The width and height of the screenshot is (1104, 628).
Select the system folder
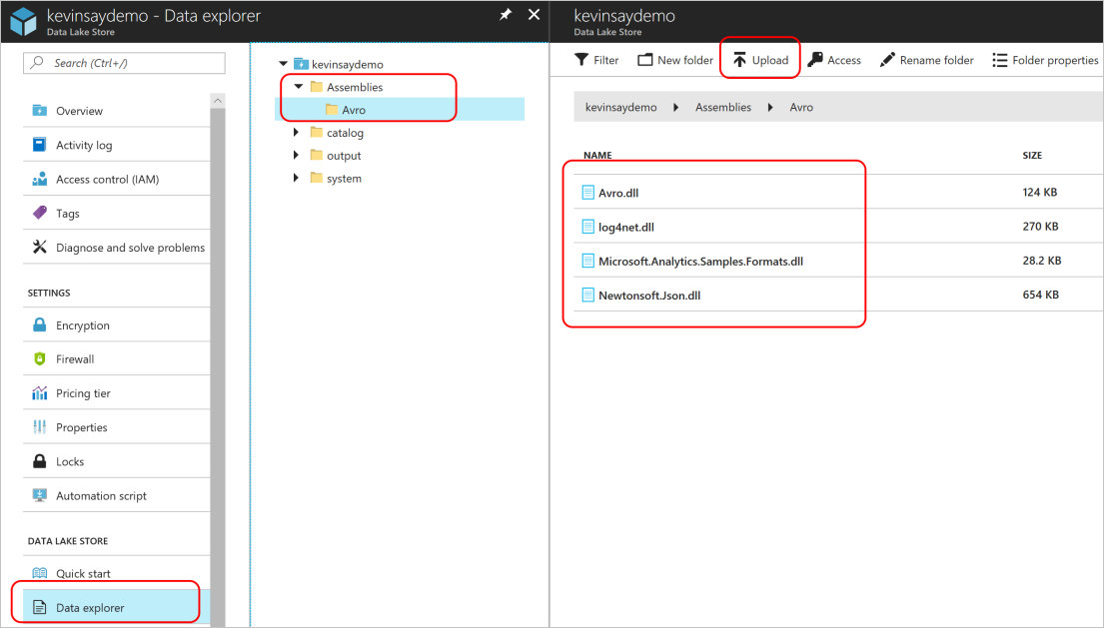(344, 178)
